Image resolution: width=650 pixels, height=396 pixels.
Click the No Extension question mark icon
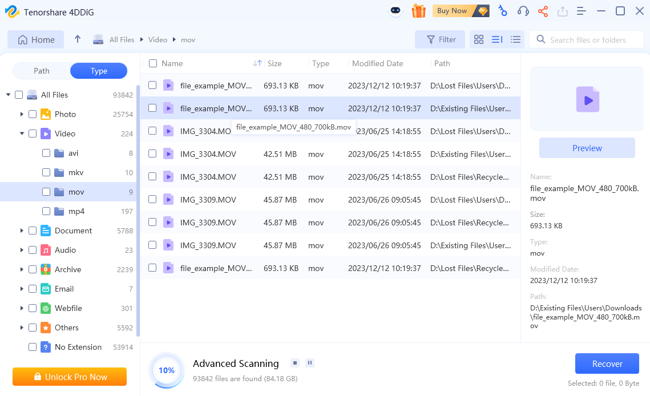pyautogui.click(x=46, y=347)
